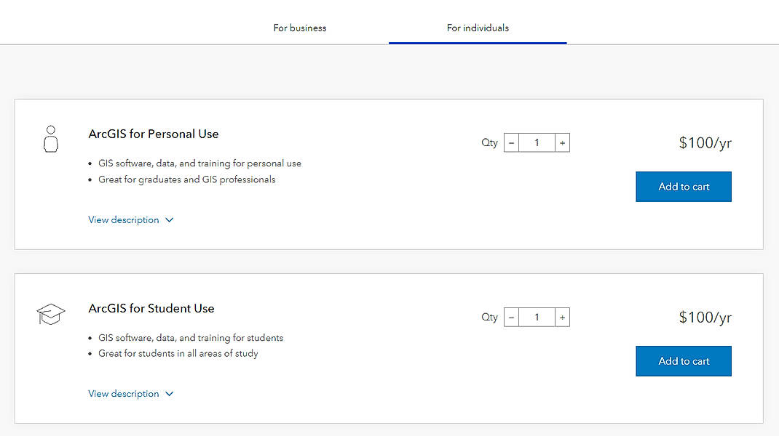Expand View description under Student Use
The height and width of the screenshot is (436, 779).
[130, 394]
